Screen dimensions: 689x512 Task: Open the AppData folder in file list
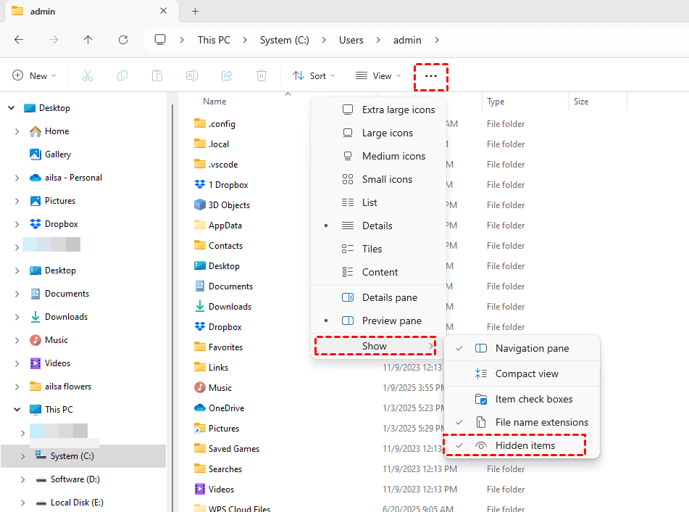(225, 226)
